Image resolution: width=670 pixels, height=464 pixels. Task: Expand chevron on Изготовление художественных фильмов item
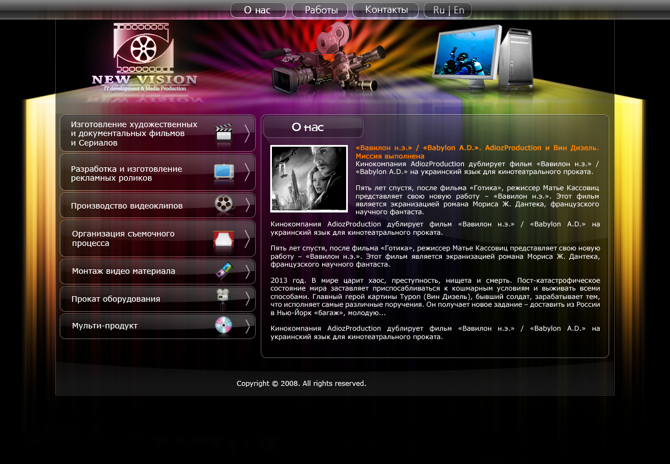tap(247, 134)
